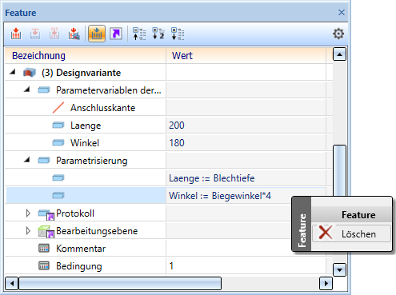Expand the Protokoll node

click(x=28, y=213)
